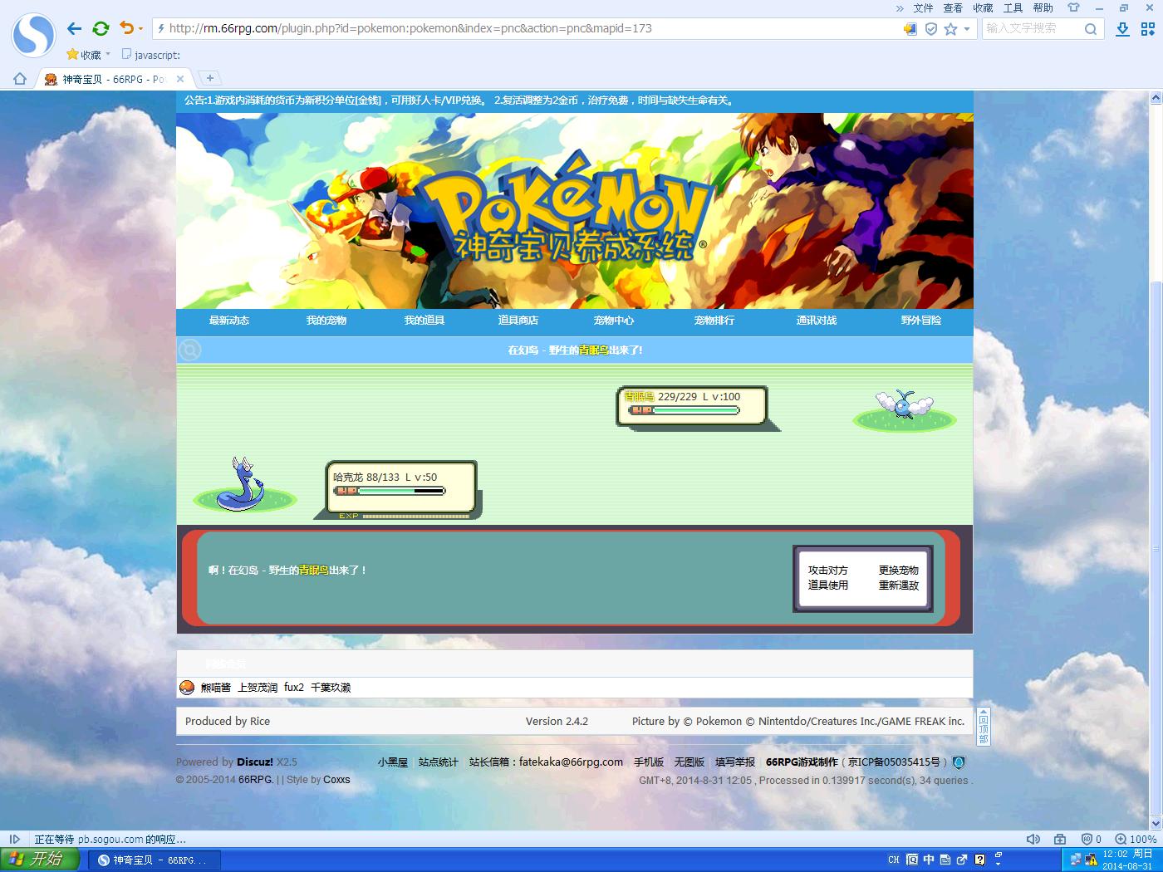The width and height of the screenshot is (1163, 872).
Task: Open user 千葉玖濑 profile
Action: coord(331,688)
